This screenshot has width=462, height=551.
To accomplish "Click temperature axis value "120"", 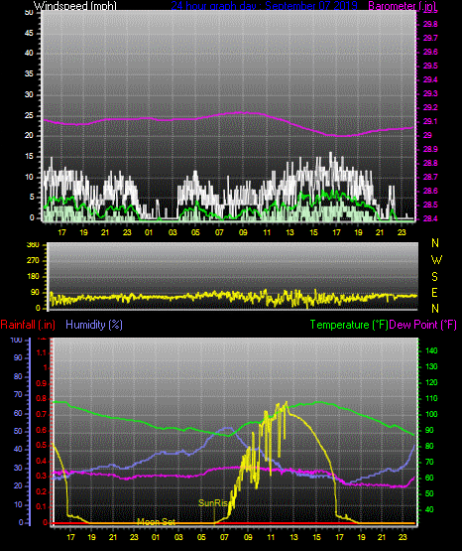I will click(431, 382).
